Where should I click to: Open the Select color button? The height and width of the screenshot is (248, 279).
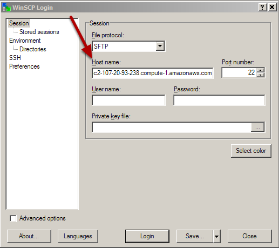(251, 151)
